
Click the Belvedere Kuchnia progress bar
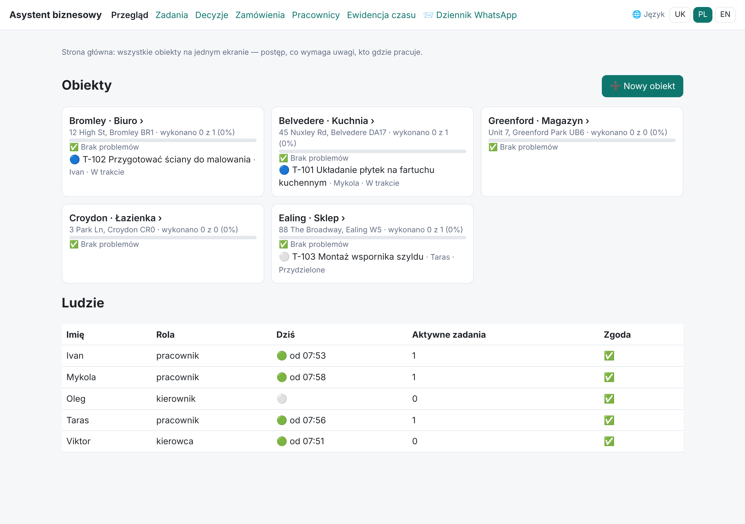point(372,151)
